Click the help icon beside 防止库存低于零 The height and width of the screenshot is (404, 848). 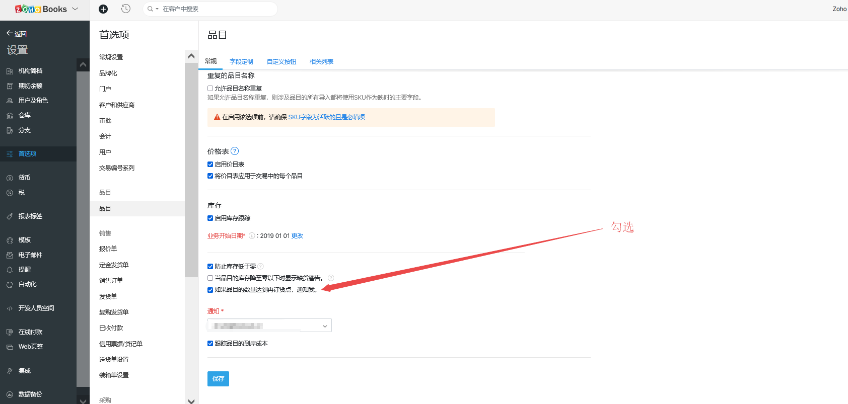[x=261, y=266]
